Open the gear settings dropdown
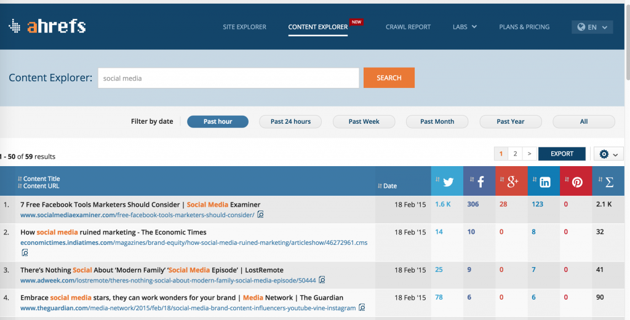 tap(608, 154)
